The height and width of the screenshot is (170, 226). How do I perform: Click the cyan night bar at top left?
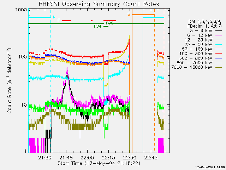pos(40,18)
